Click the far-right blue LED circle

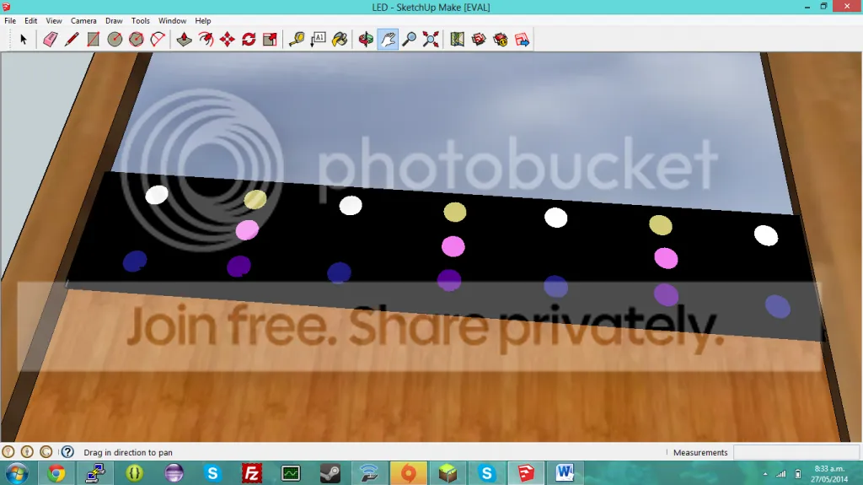(x=778, y=306)
